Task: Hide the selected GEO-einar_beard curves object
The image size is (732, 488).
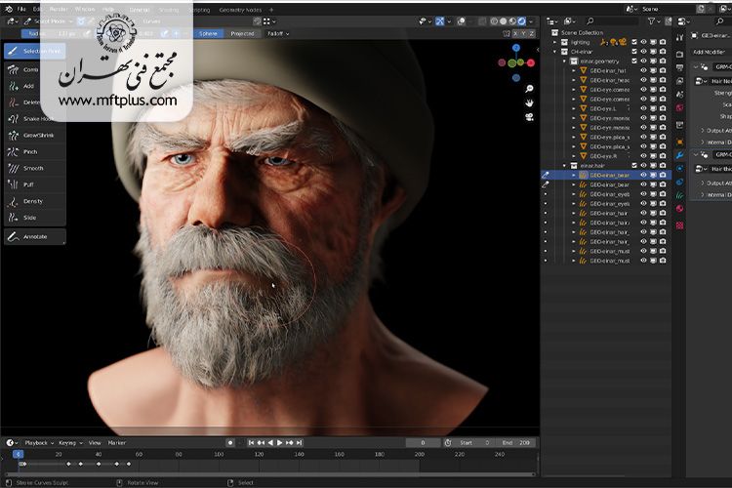Action: [x=643, y=175]
